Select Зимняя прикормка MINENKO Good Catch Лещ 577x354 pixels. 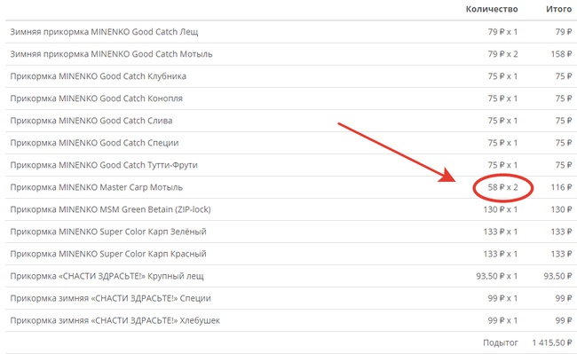coord(104,32)
